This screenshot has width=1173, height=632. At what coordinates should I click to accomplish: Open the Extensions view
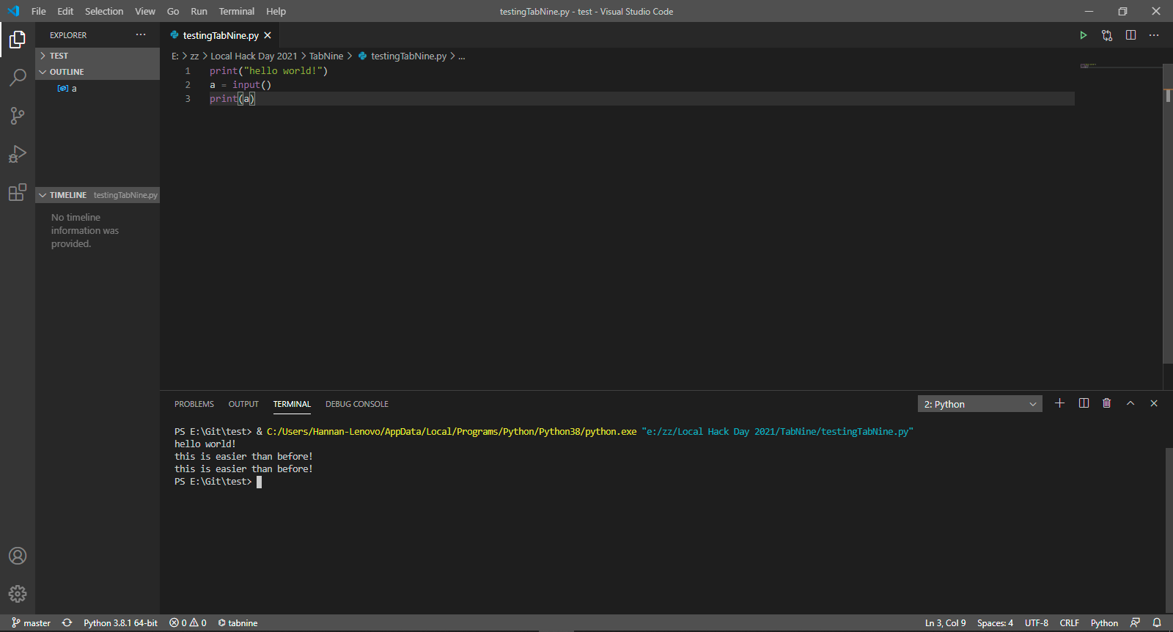coord(18,192)
